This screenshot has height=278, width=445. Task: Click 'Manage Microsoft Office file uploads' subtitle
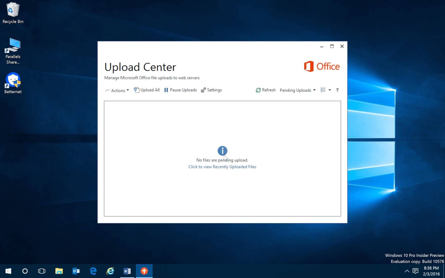152,78
